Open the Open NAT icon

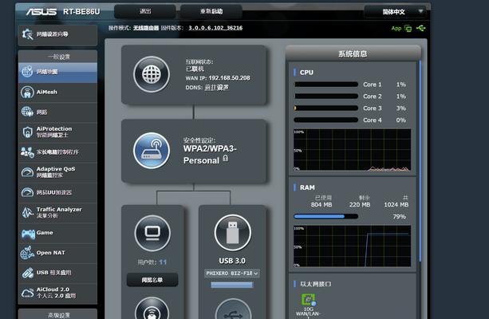click(27, 253)
